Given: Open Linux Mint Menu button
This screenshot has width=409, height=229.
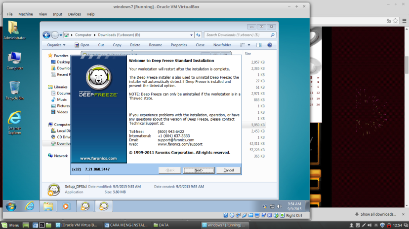Looking at the screenshot, I should (10, 225).
